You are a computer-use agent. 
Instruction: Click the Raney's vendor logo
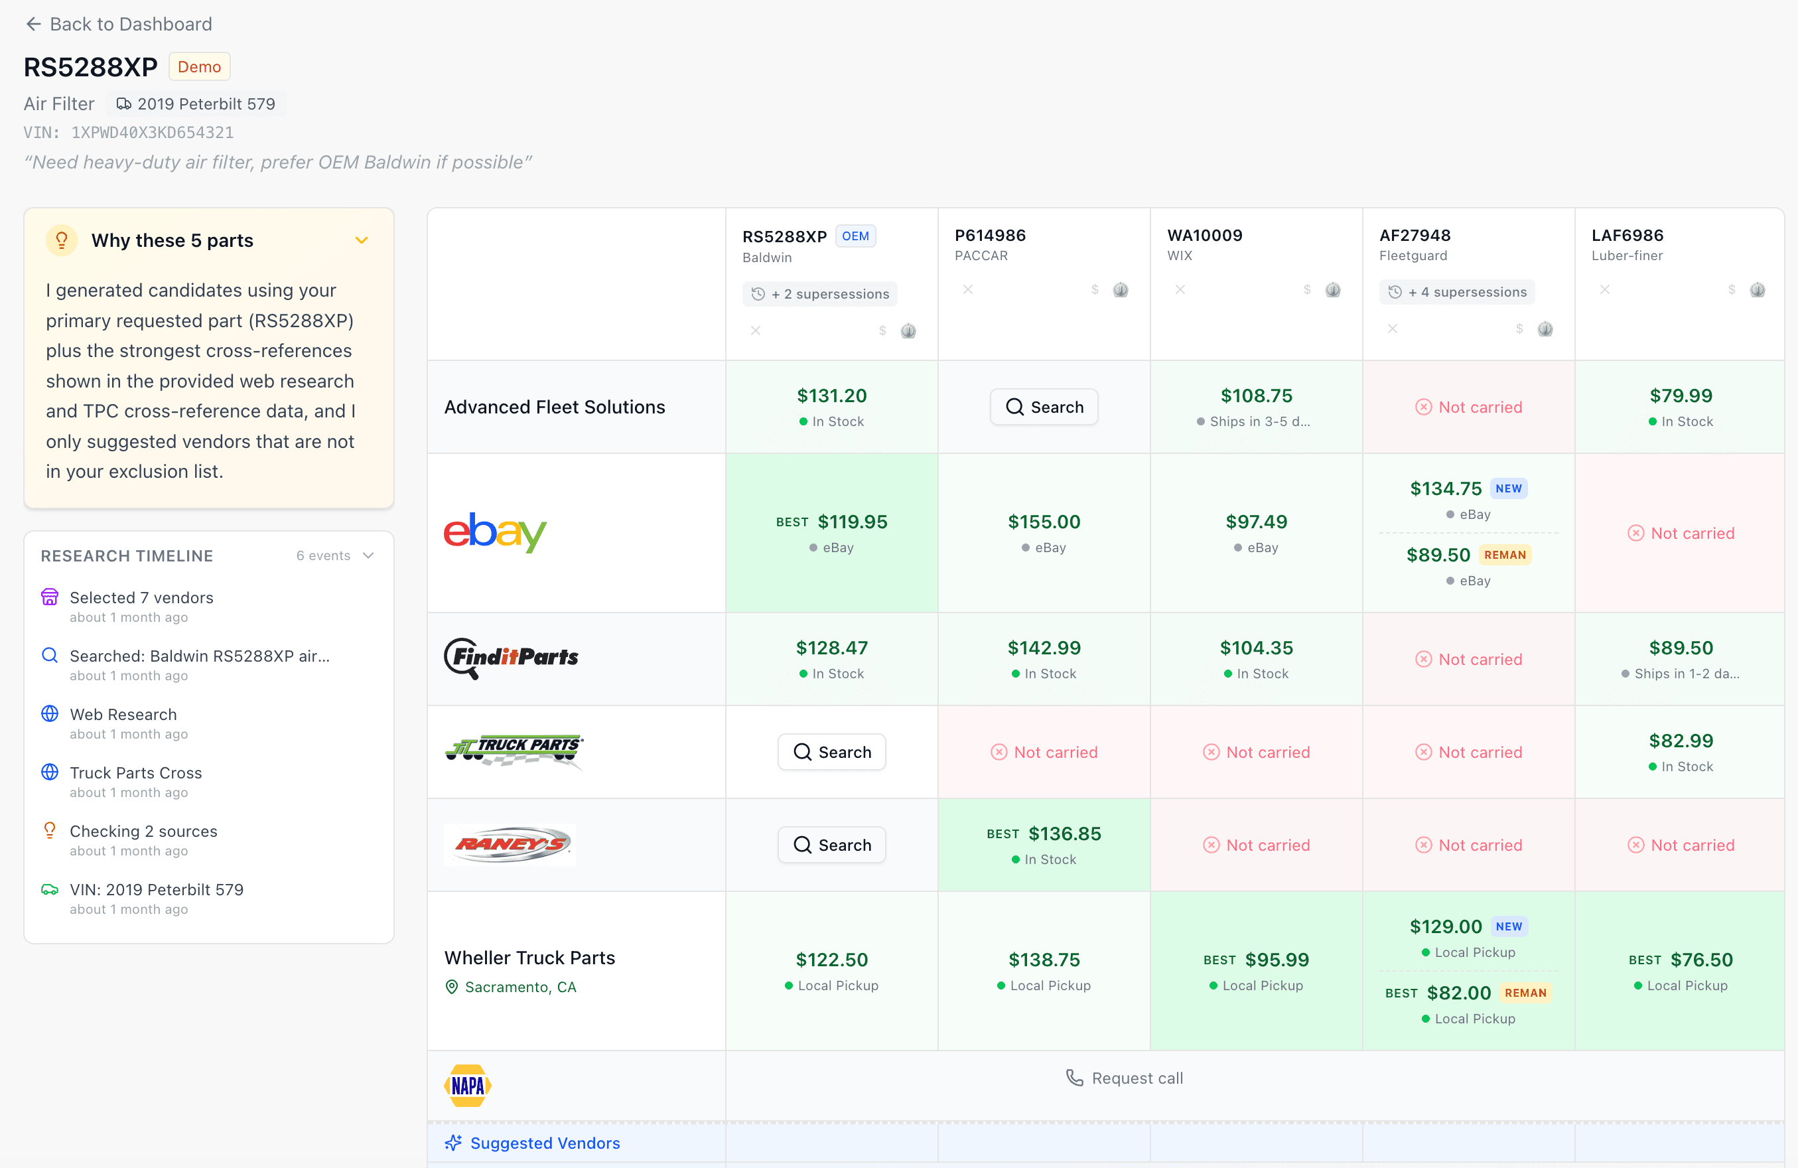pyautogui.click(x=510, y=844)
